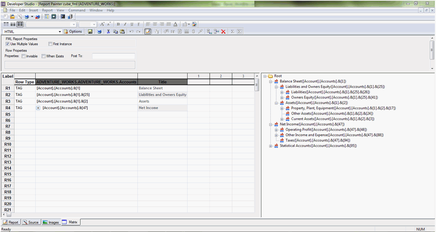436x232 pixels.
Task: Switch to the Report tab
Action: tap(11, 222)
